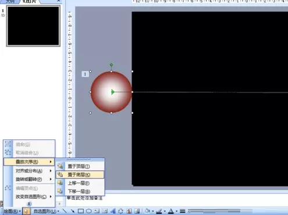Open the line style options

click(182, 211)
